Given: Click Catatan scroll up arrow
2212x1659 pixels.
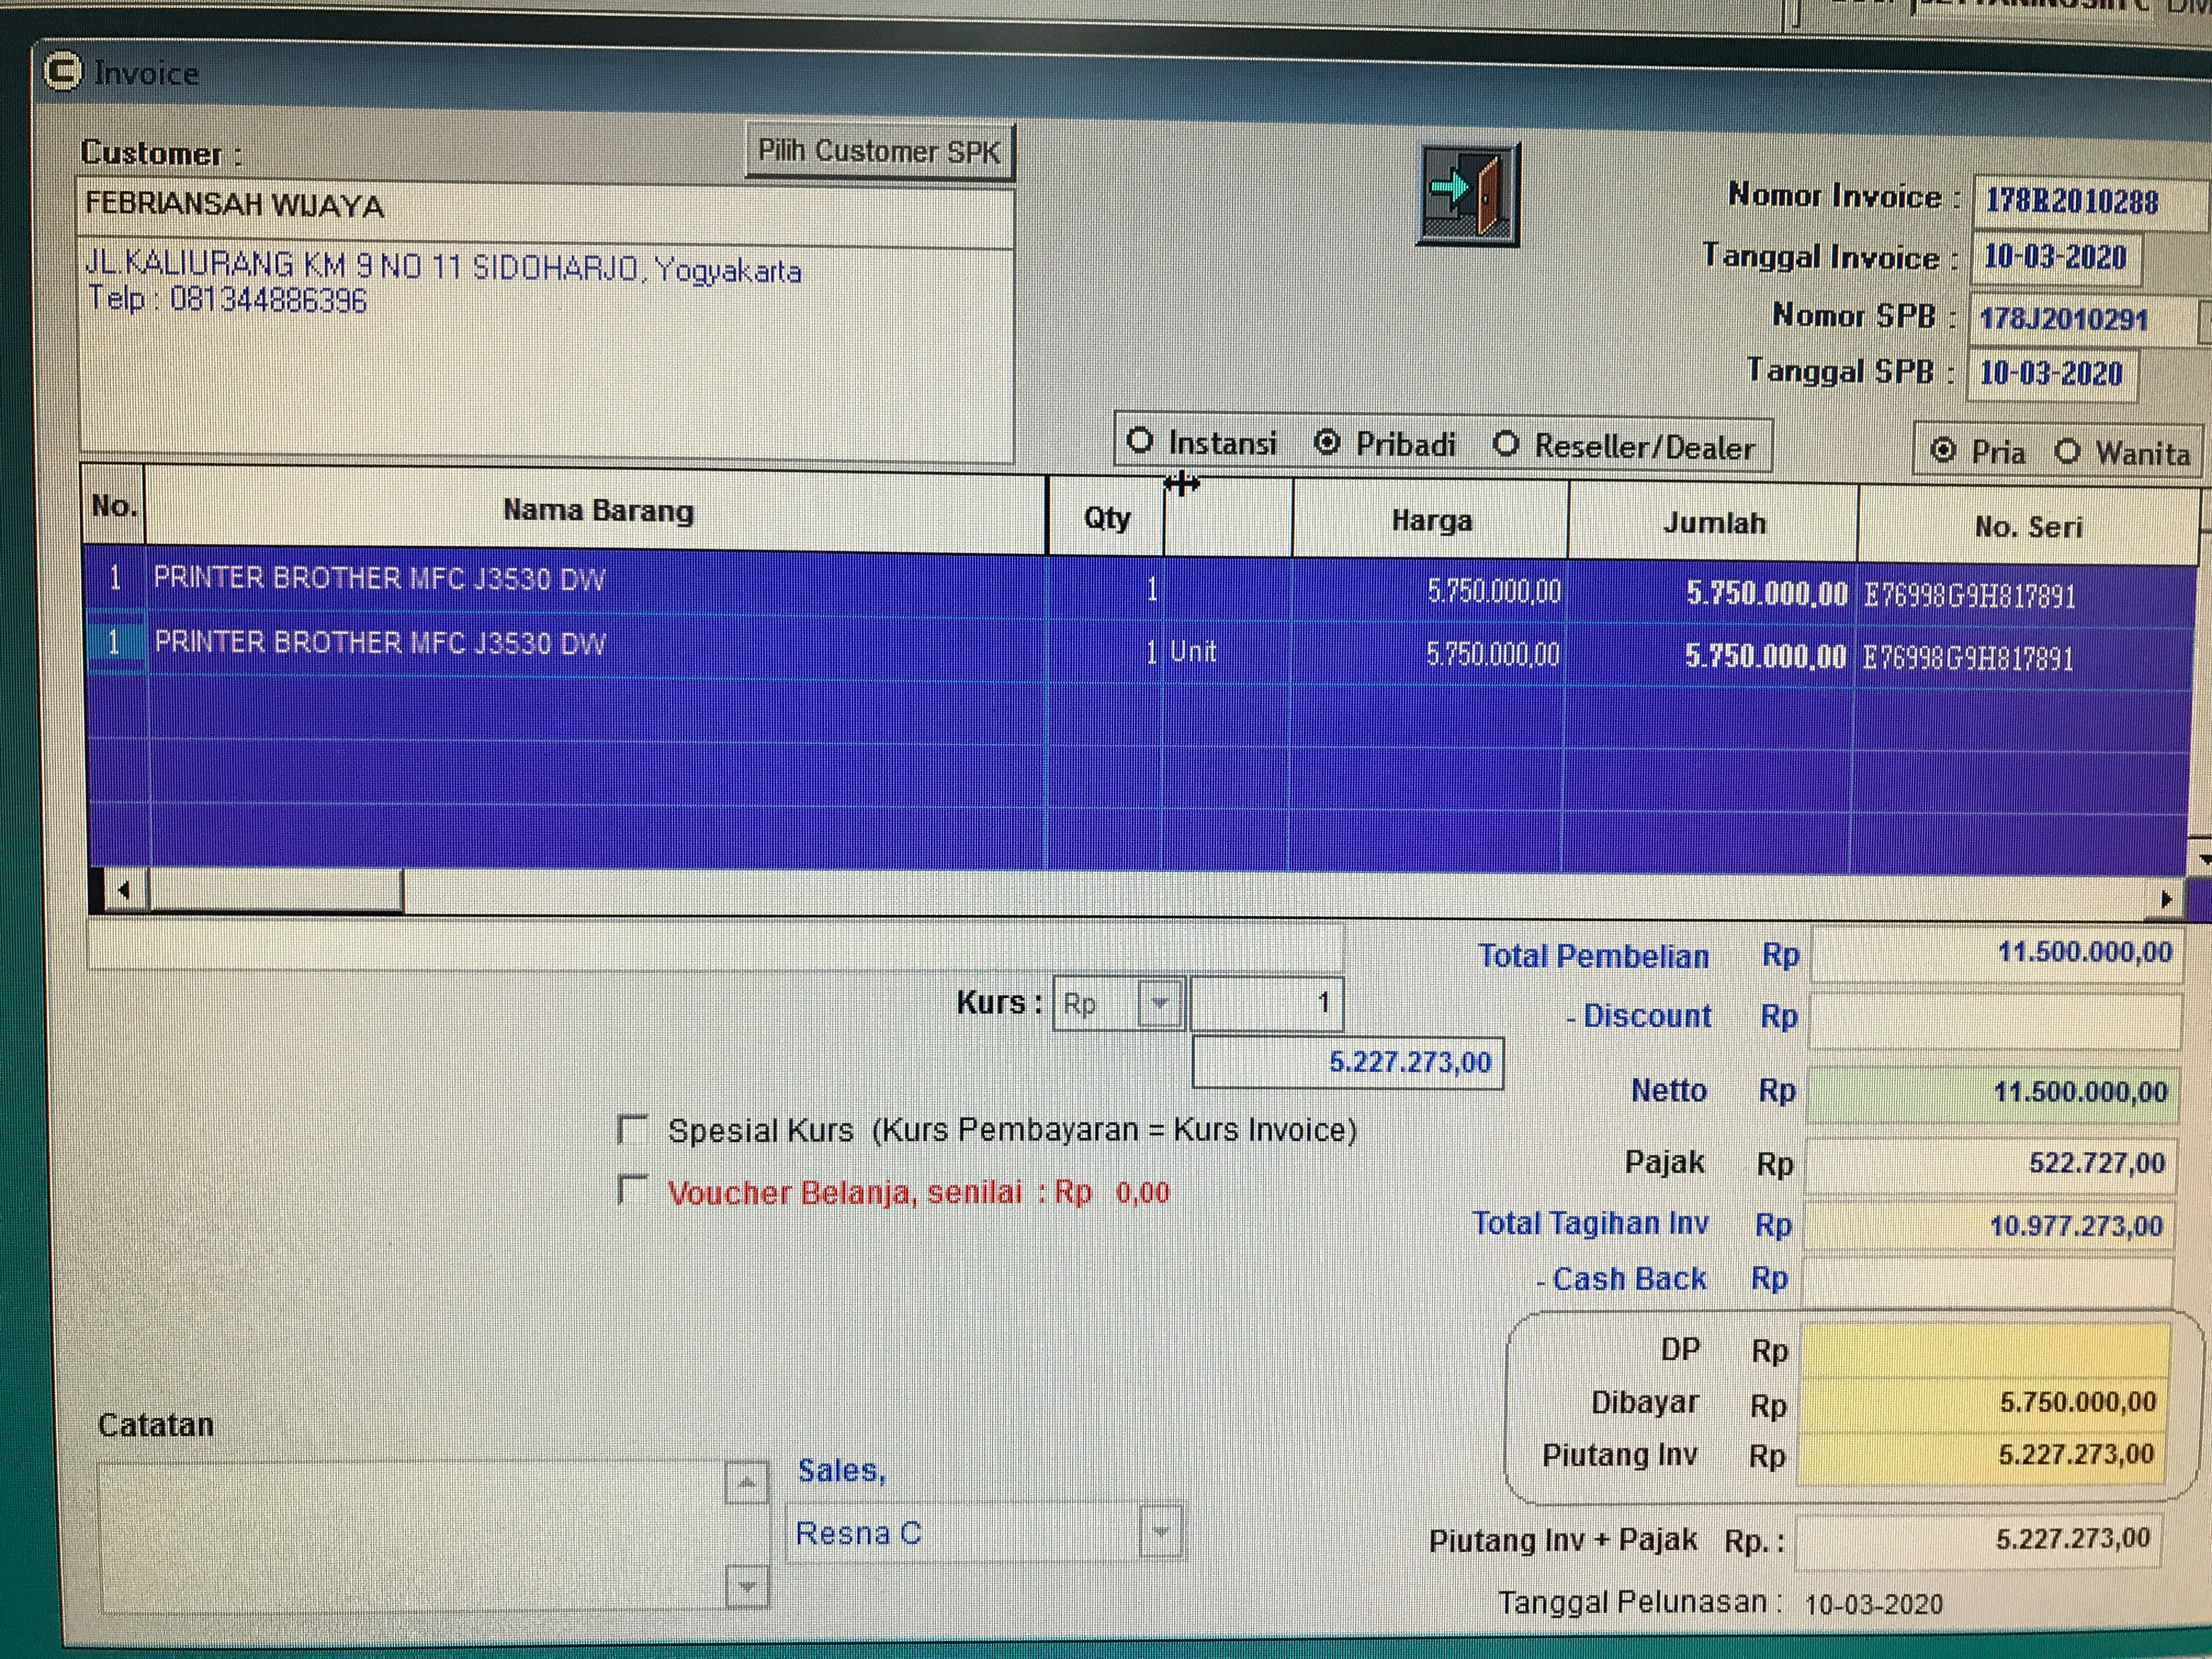Looking at the screenshot, I should point(746,1483).
